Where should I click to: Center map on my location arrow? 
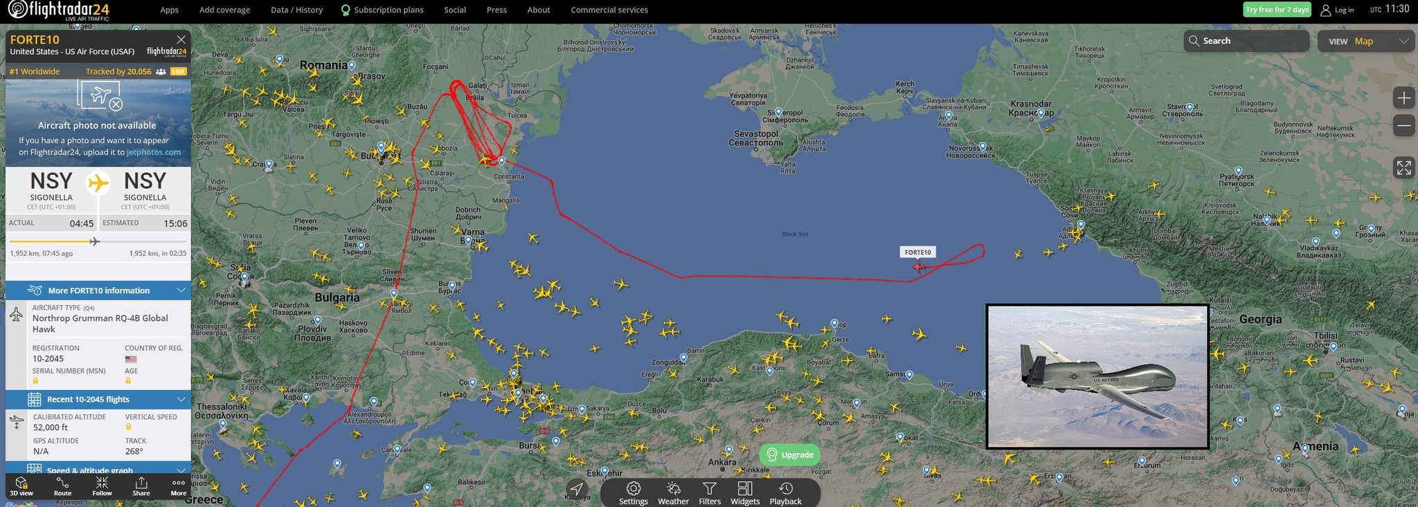(576, 489)
